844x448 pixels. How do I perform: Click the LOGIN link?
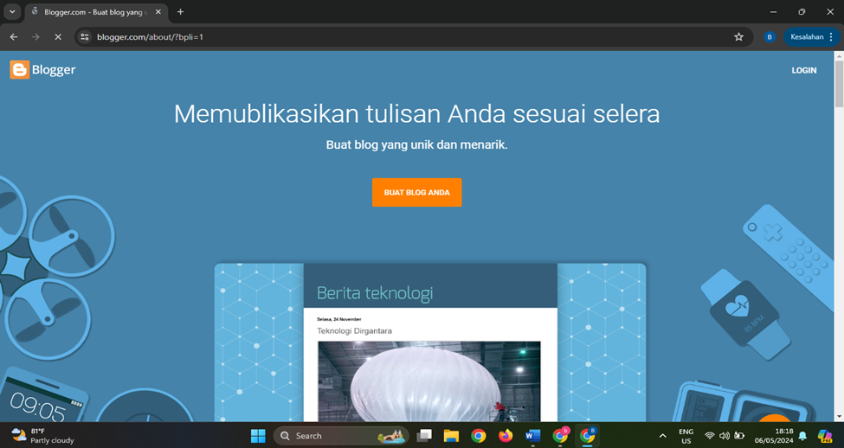(x=803, y=70)
